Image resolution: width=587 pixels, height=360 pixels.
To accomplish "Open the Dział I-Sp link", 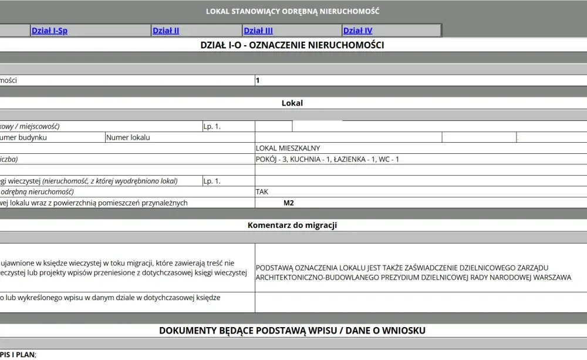I will [x=49, y=31].
